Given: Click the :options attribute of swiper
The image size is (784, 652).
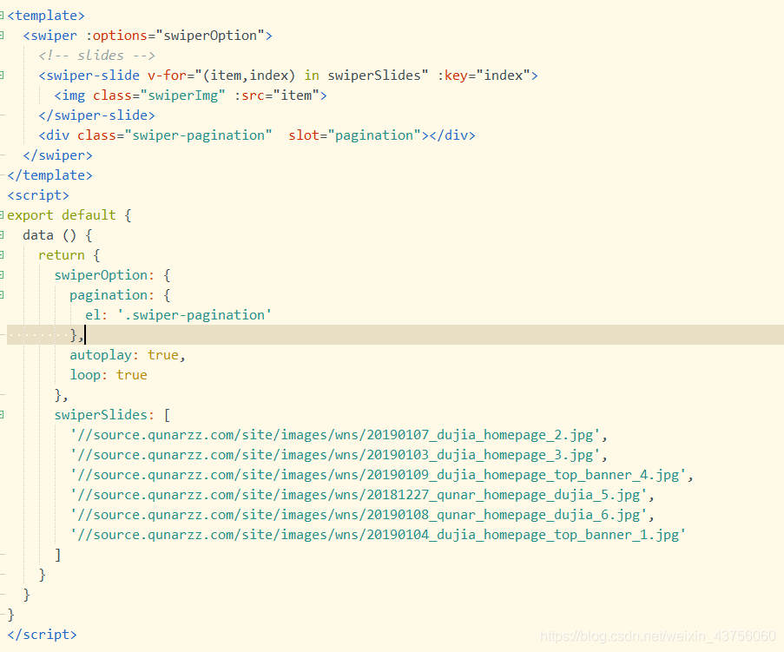Looking at the screenshot, I should point(116,36).
